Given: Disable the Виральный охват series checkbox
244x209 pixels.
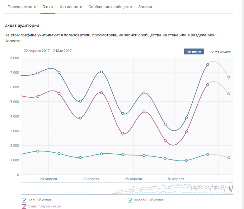Looking at the screenshot, I should (x=130, y=200).
